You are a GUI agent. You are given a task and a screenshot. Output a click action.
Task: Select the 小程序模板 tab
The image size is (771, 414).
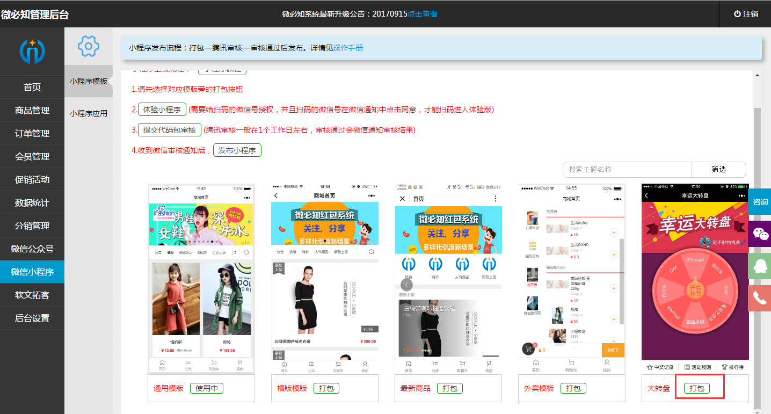[89, 81]
